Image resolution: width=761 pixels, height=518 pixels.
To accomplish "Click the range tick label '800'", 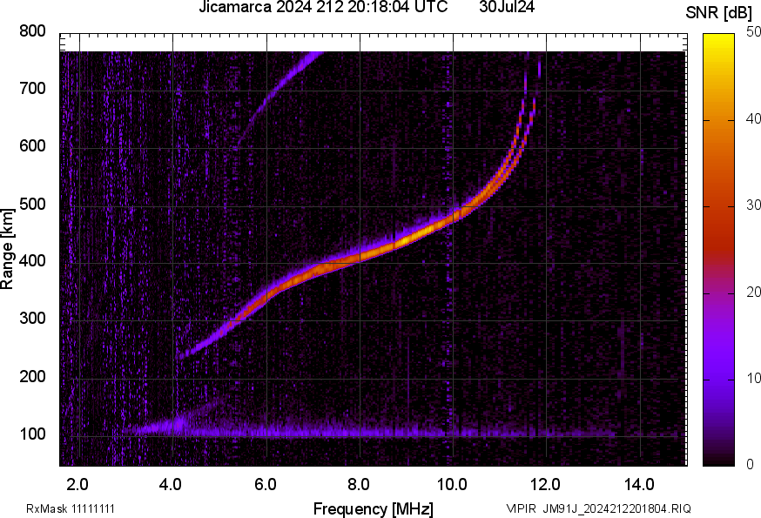I will (32, 31).
